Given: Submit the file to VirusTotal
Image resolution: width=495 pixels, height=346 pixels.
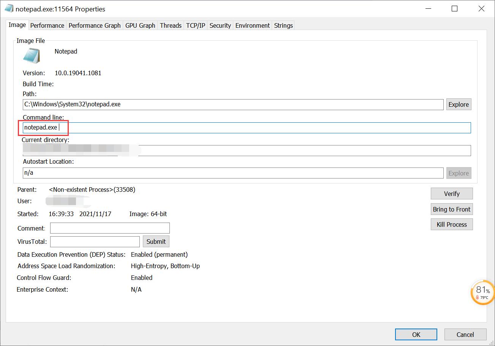Looking at the screenshot, I should point(156,242).
